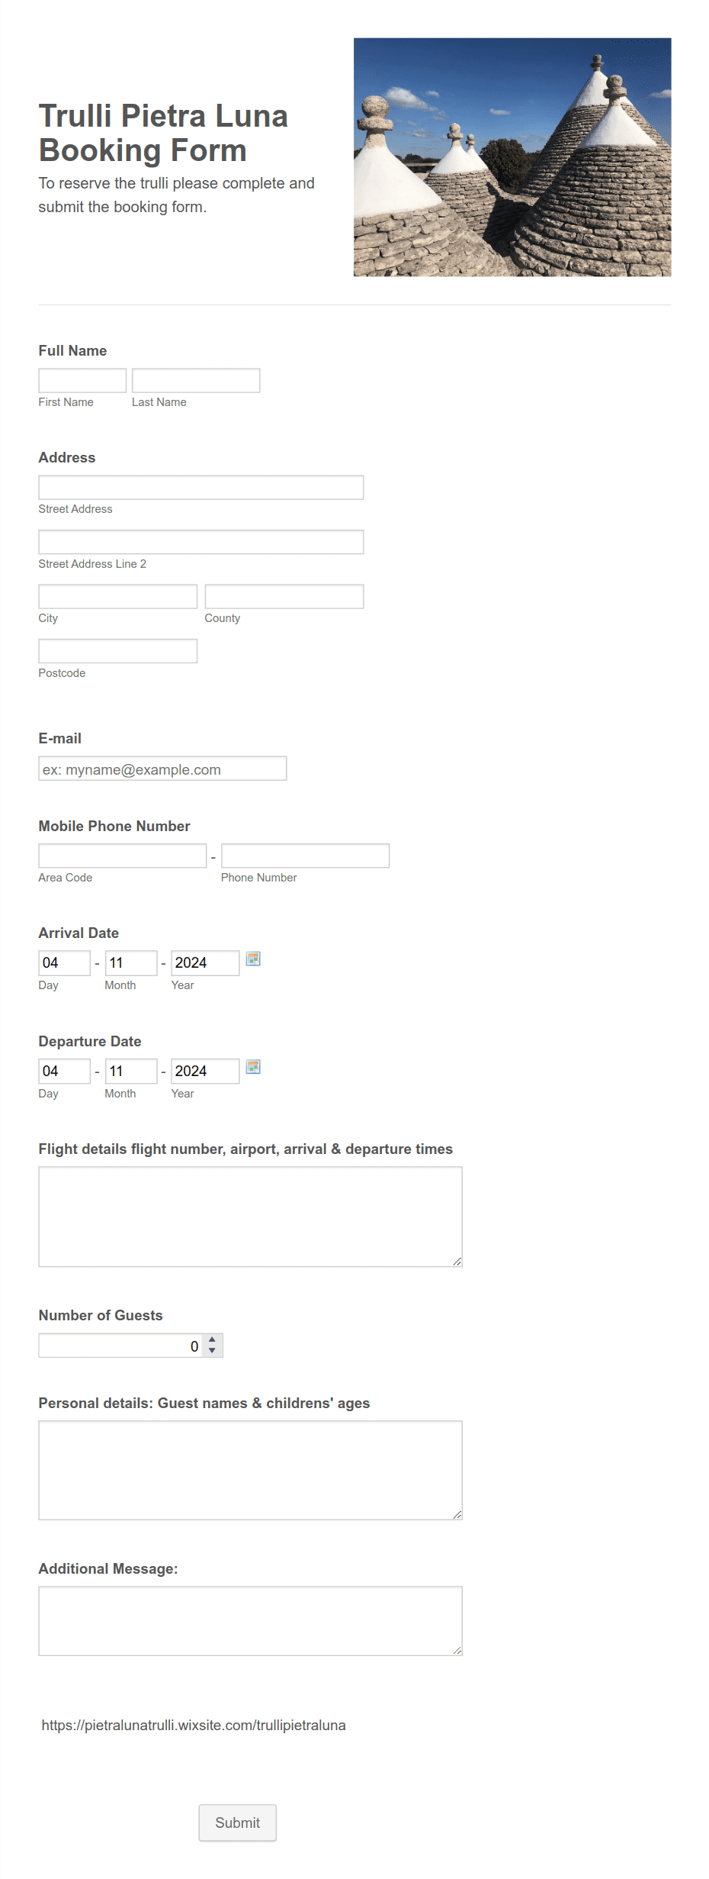Focus the Street Address field
This screenshot has width=709, height=1879.
pos(201,488)
